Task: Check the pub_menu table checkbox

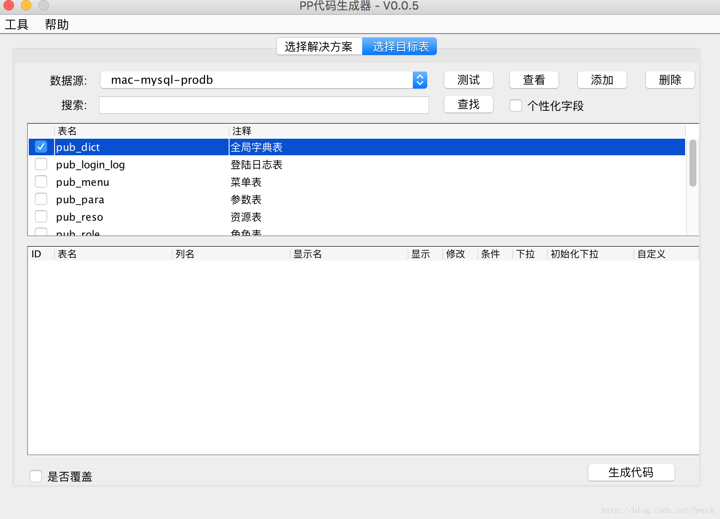Action: click(x=41, y=181)
